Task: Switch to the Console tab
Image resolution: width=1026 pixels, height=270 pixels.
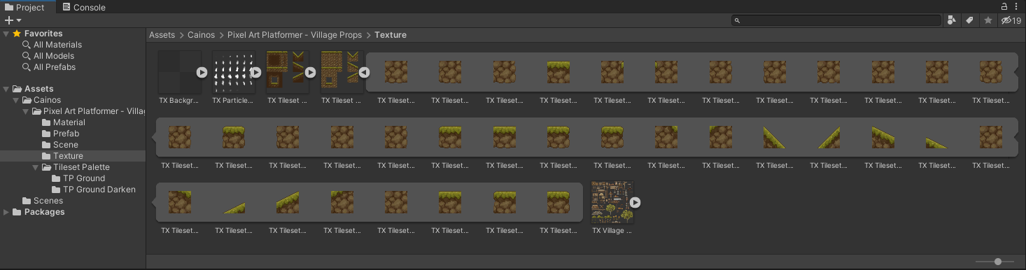Action: click(84, 7)
